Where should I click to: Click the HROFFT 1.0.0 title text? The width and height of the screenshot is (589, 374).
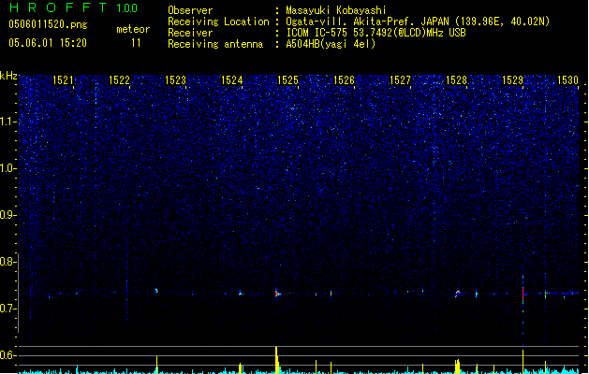(x=74, y=7)
